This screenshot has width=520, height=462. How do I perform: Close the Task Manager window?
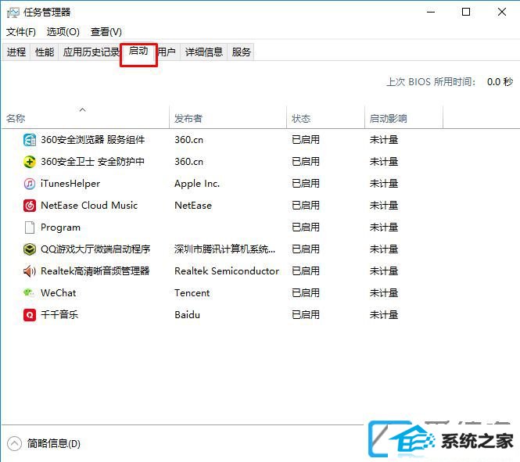point(502,13)
